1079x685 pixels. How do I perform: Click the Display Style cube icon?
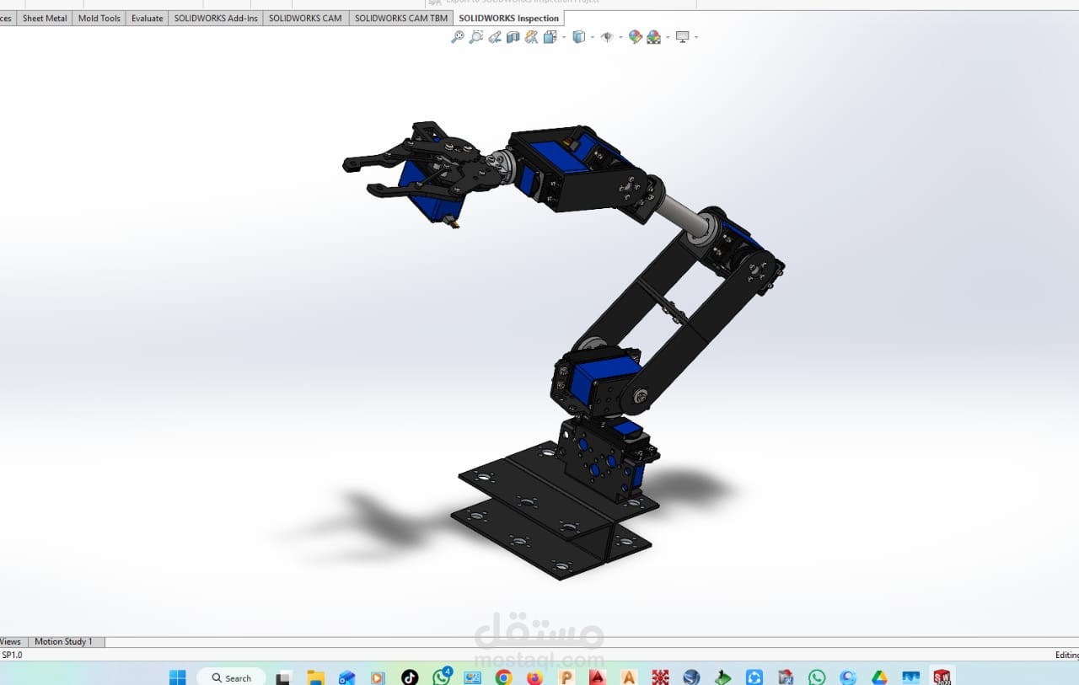pyautogui.click(x=578, y=37)
